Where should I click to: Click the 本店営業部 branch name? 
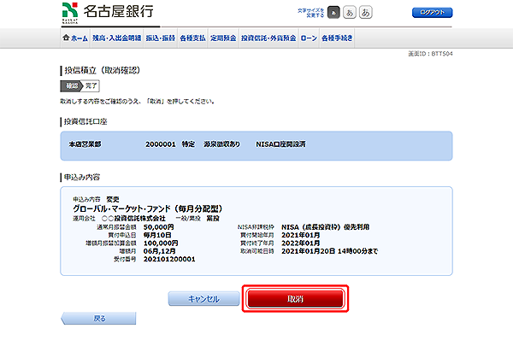click(85, 144)
